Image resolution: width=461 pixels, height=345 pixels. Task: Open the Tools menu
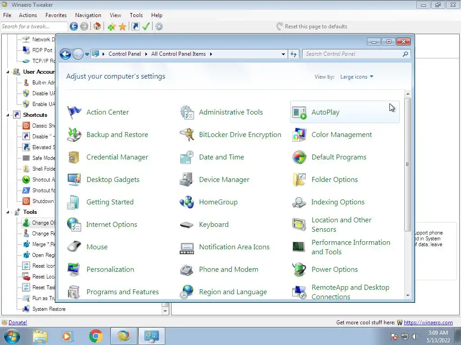point(136,15)
